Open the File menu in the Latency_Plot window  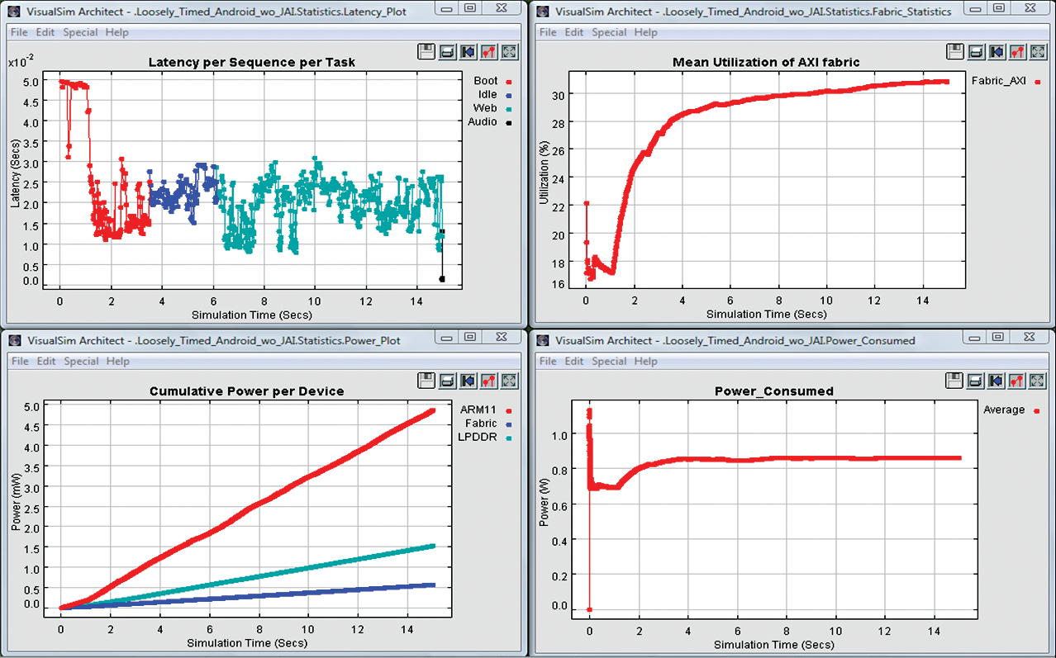point(20,32)
